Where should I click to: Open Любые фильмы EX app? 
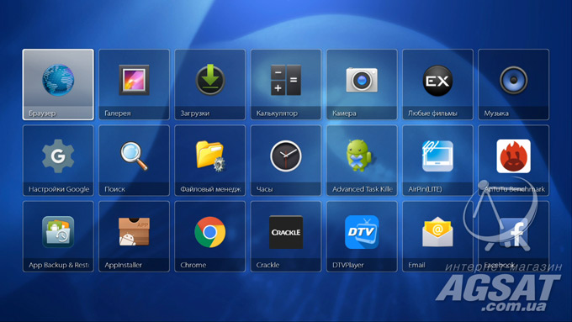pos(437,85)
